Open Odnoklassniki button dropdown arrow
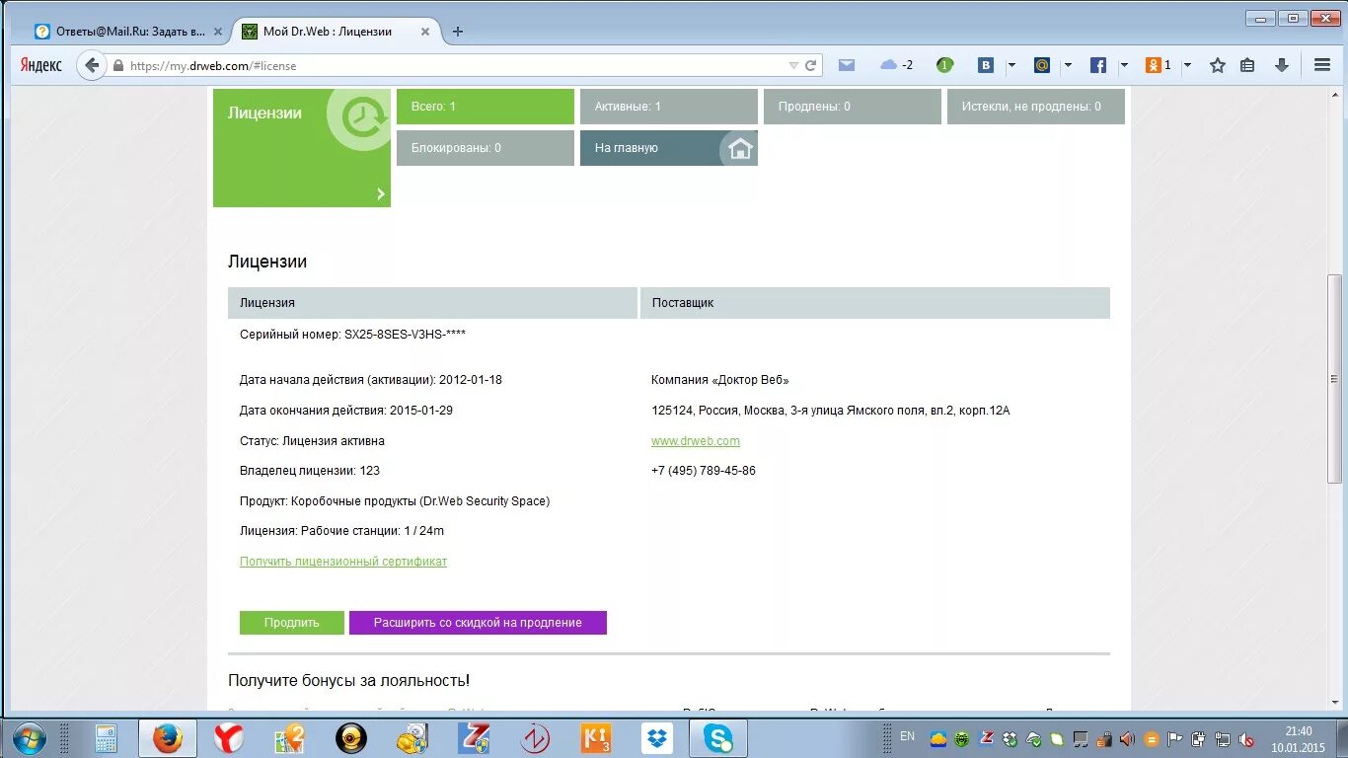 click(x=1187, y=65)
